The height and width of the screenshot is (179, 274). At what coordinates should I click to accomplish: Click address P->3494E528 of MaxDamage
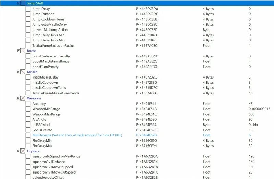point(147,135)
